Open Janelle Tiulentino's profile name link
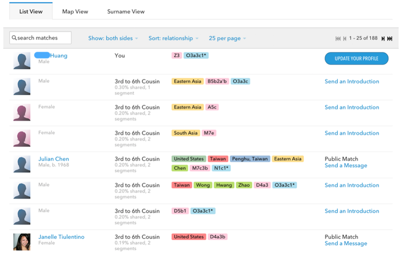 tap(61, 237)
